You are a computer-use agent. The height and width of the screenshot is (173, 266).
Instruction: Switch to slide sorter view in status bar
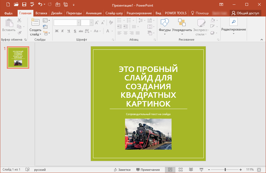pos(180,170)
